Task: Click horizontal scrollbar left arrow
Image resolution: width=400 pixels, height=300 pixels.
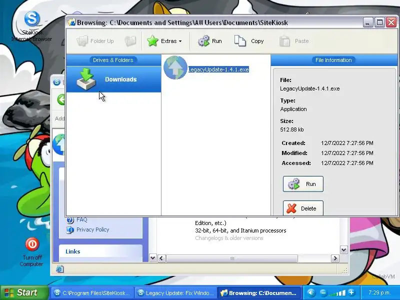Action: [x=161, y=258]
